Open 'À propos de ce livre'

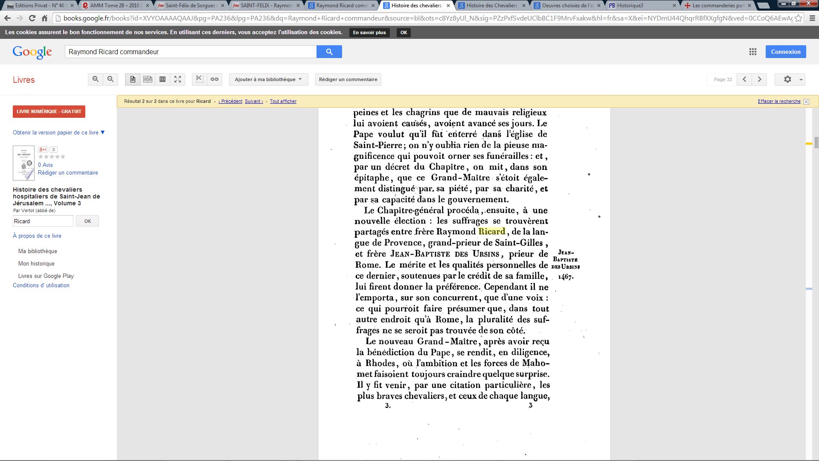pyautogui.click(x=37, y=236)
